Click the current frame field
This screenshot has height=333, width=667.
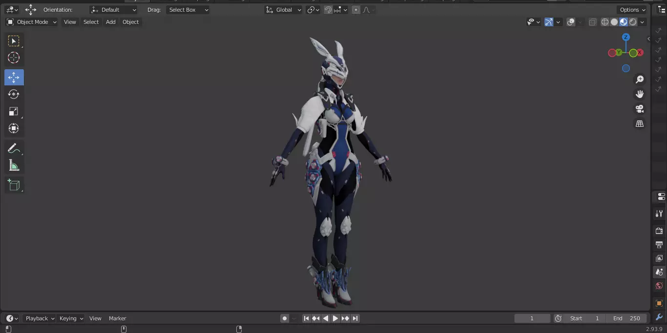(x=532, y=318)
